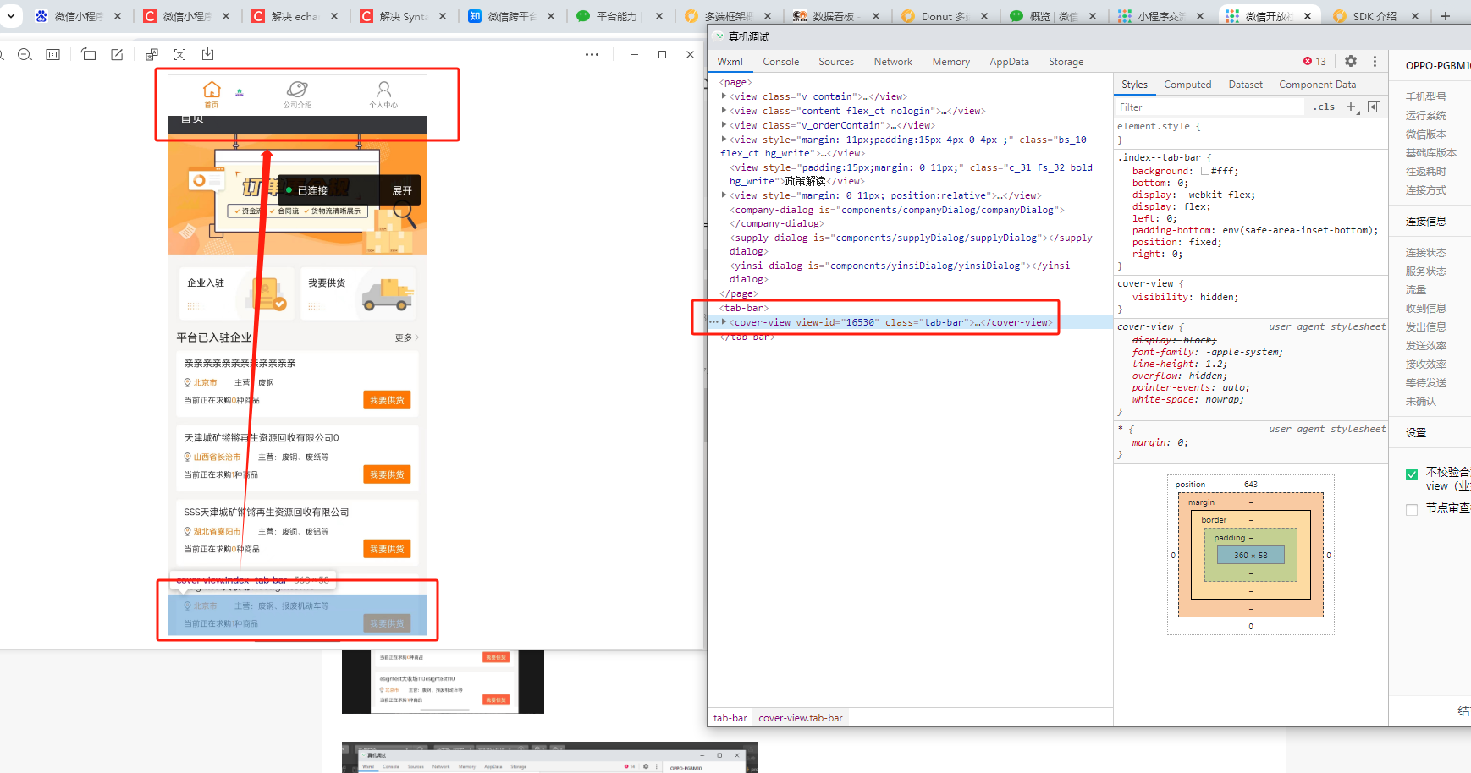This screenshot has height=773, width=1471.
Task: Select the Dataset sidebar tab
Action: [1245, 85]
